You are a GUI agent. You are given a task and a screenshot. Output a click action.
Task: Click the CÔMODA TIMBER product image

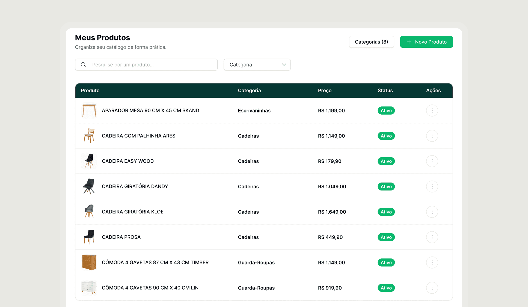coord(89,263)
